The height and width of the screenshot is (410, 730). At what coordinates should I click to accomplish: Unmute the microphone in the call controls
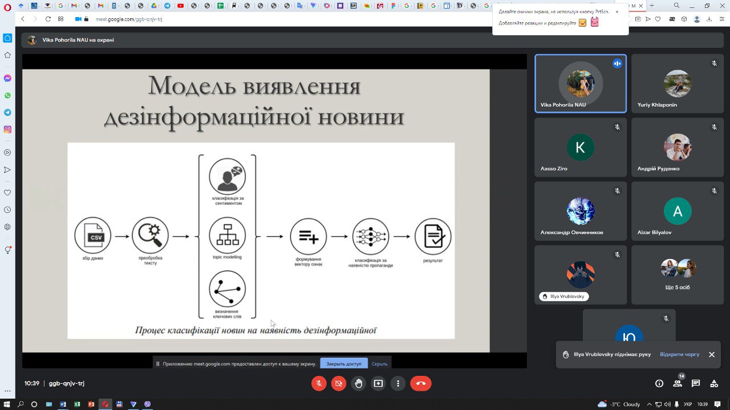pyautogui.click(x=319, y=383)
